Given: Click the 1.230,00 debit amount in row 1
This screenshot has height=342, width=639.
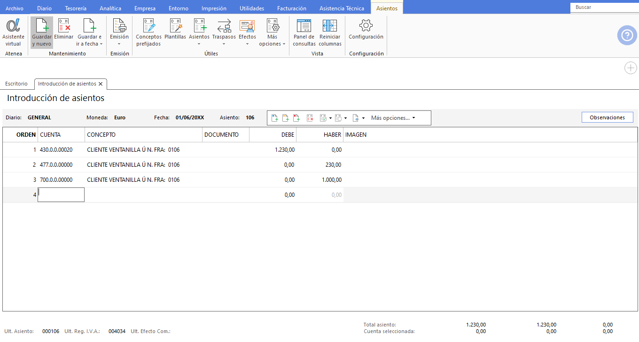Looking at the screenshot, I should (x=285, y=150).
